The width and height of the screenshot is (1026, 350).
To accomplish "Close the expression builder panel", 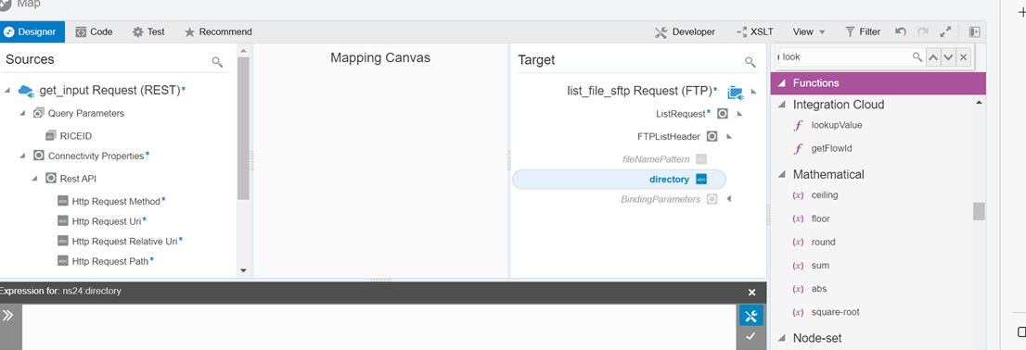I will coord(751,293).
